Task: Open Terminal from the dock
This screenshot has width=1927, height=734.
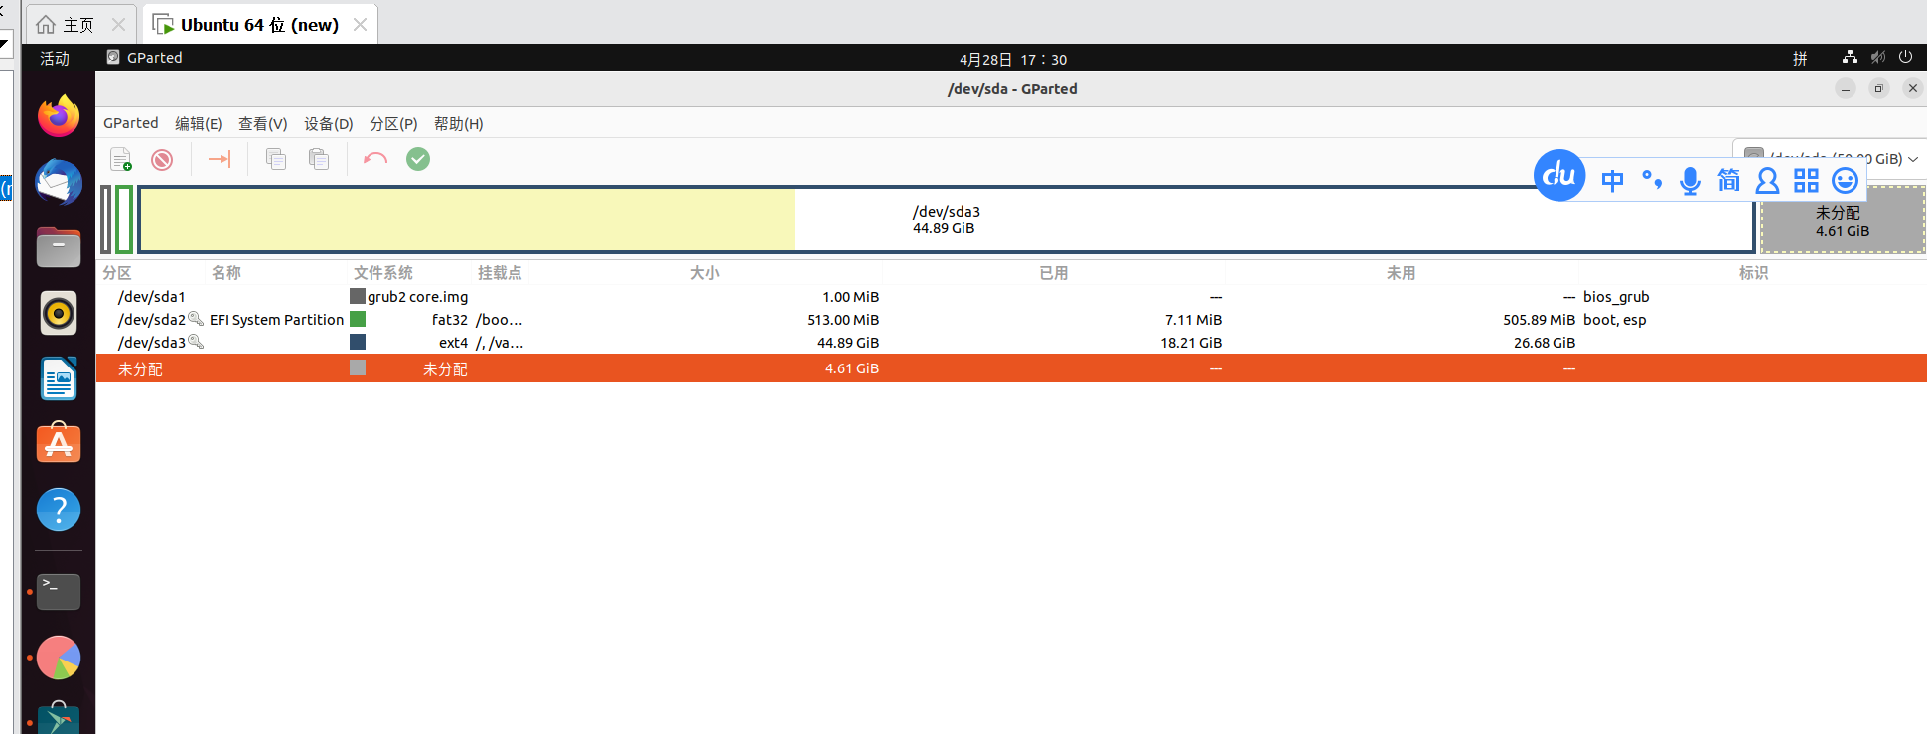Action: (59, 592)
